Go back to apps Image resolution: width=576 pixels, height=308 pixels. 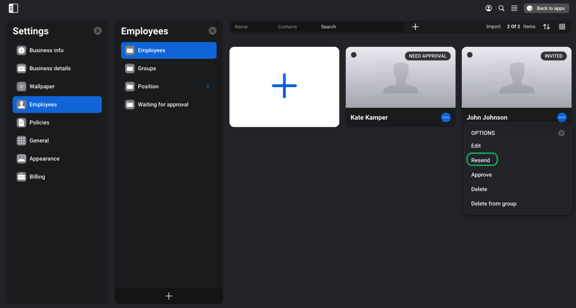click(x=546, y=8)
